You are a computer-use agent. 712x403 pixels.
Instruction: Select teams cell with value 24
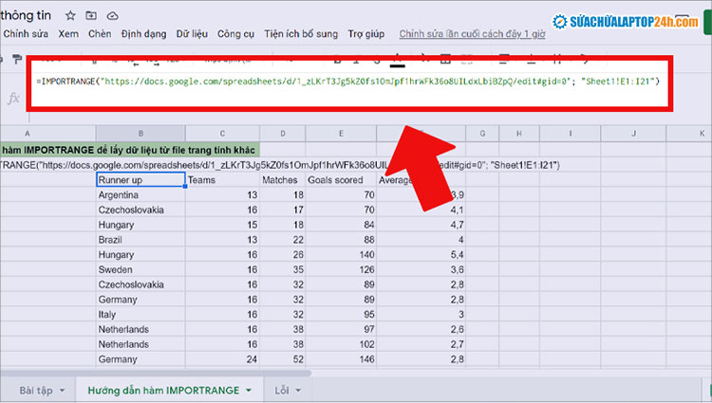click(222, 359)
